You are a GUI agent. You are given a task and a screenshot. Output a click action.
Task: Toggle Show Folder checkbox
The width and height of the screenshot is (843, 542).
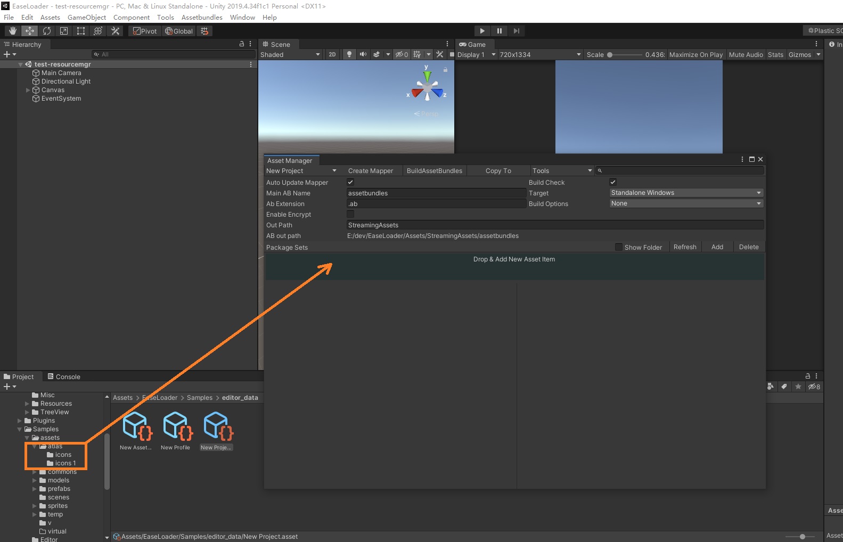(x=618, y=247)
